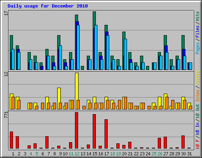Viewport: 202px width, 158px height.
Task: Select the red kB bar for day 30
Action: click(183, 142)
